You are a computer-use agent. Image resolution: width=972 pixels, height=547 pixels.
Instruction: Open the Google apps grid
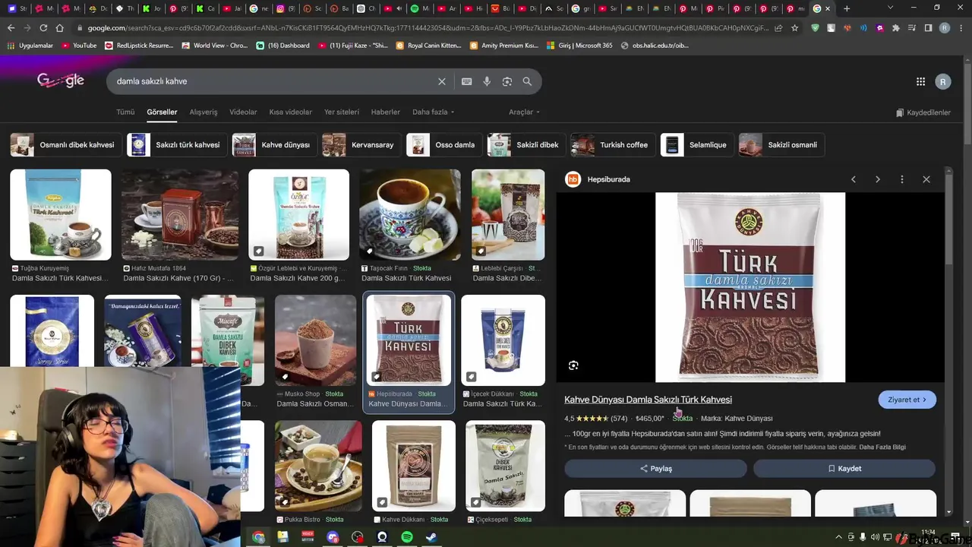pyautogui.click(x=920, y=82)
